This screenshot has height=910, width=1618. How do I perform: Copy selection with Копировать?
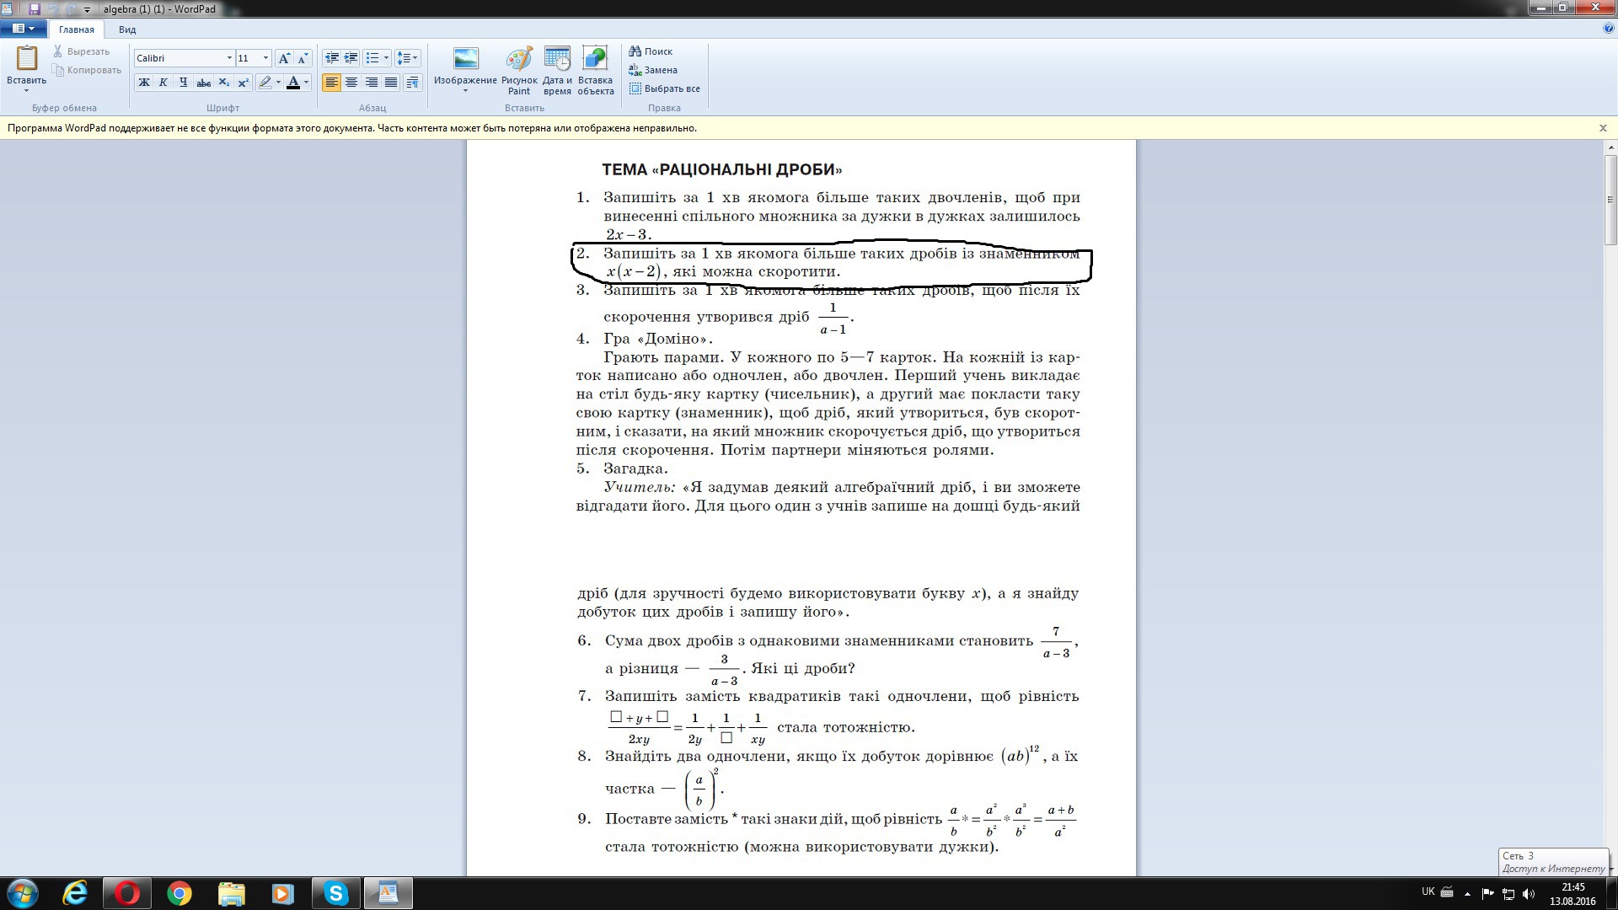click(88, 70)
